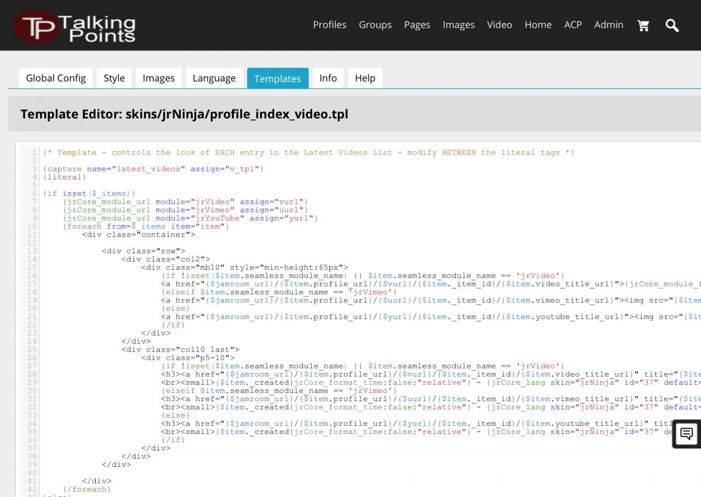701x497 pixels.
Task: Open Profiles in top navigation
Action: coord(330,25)
